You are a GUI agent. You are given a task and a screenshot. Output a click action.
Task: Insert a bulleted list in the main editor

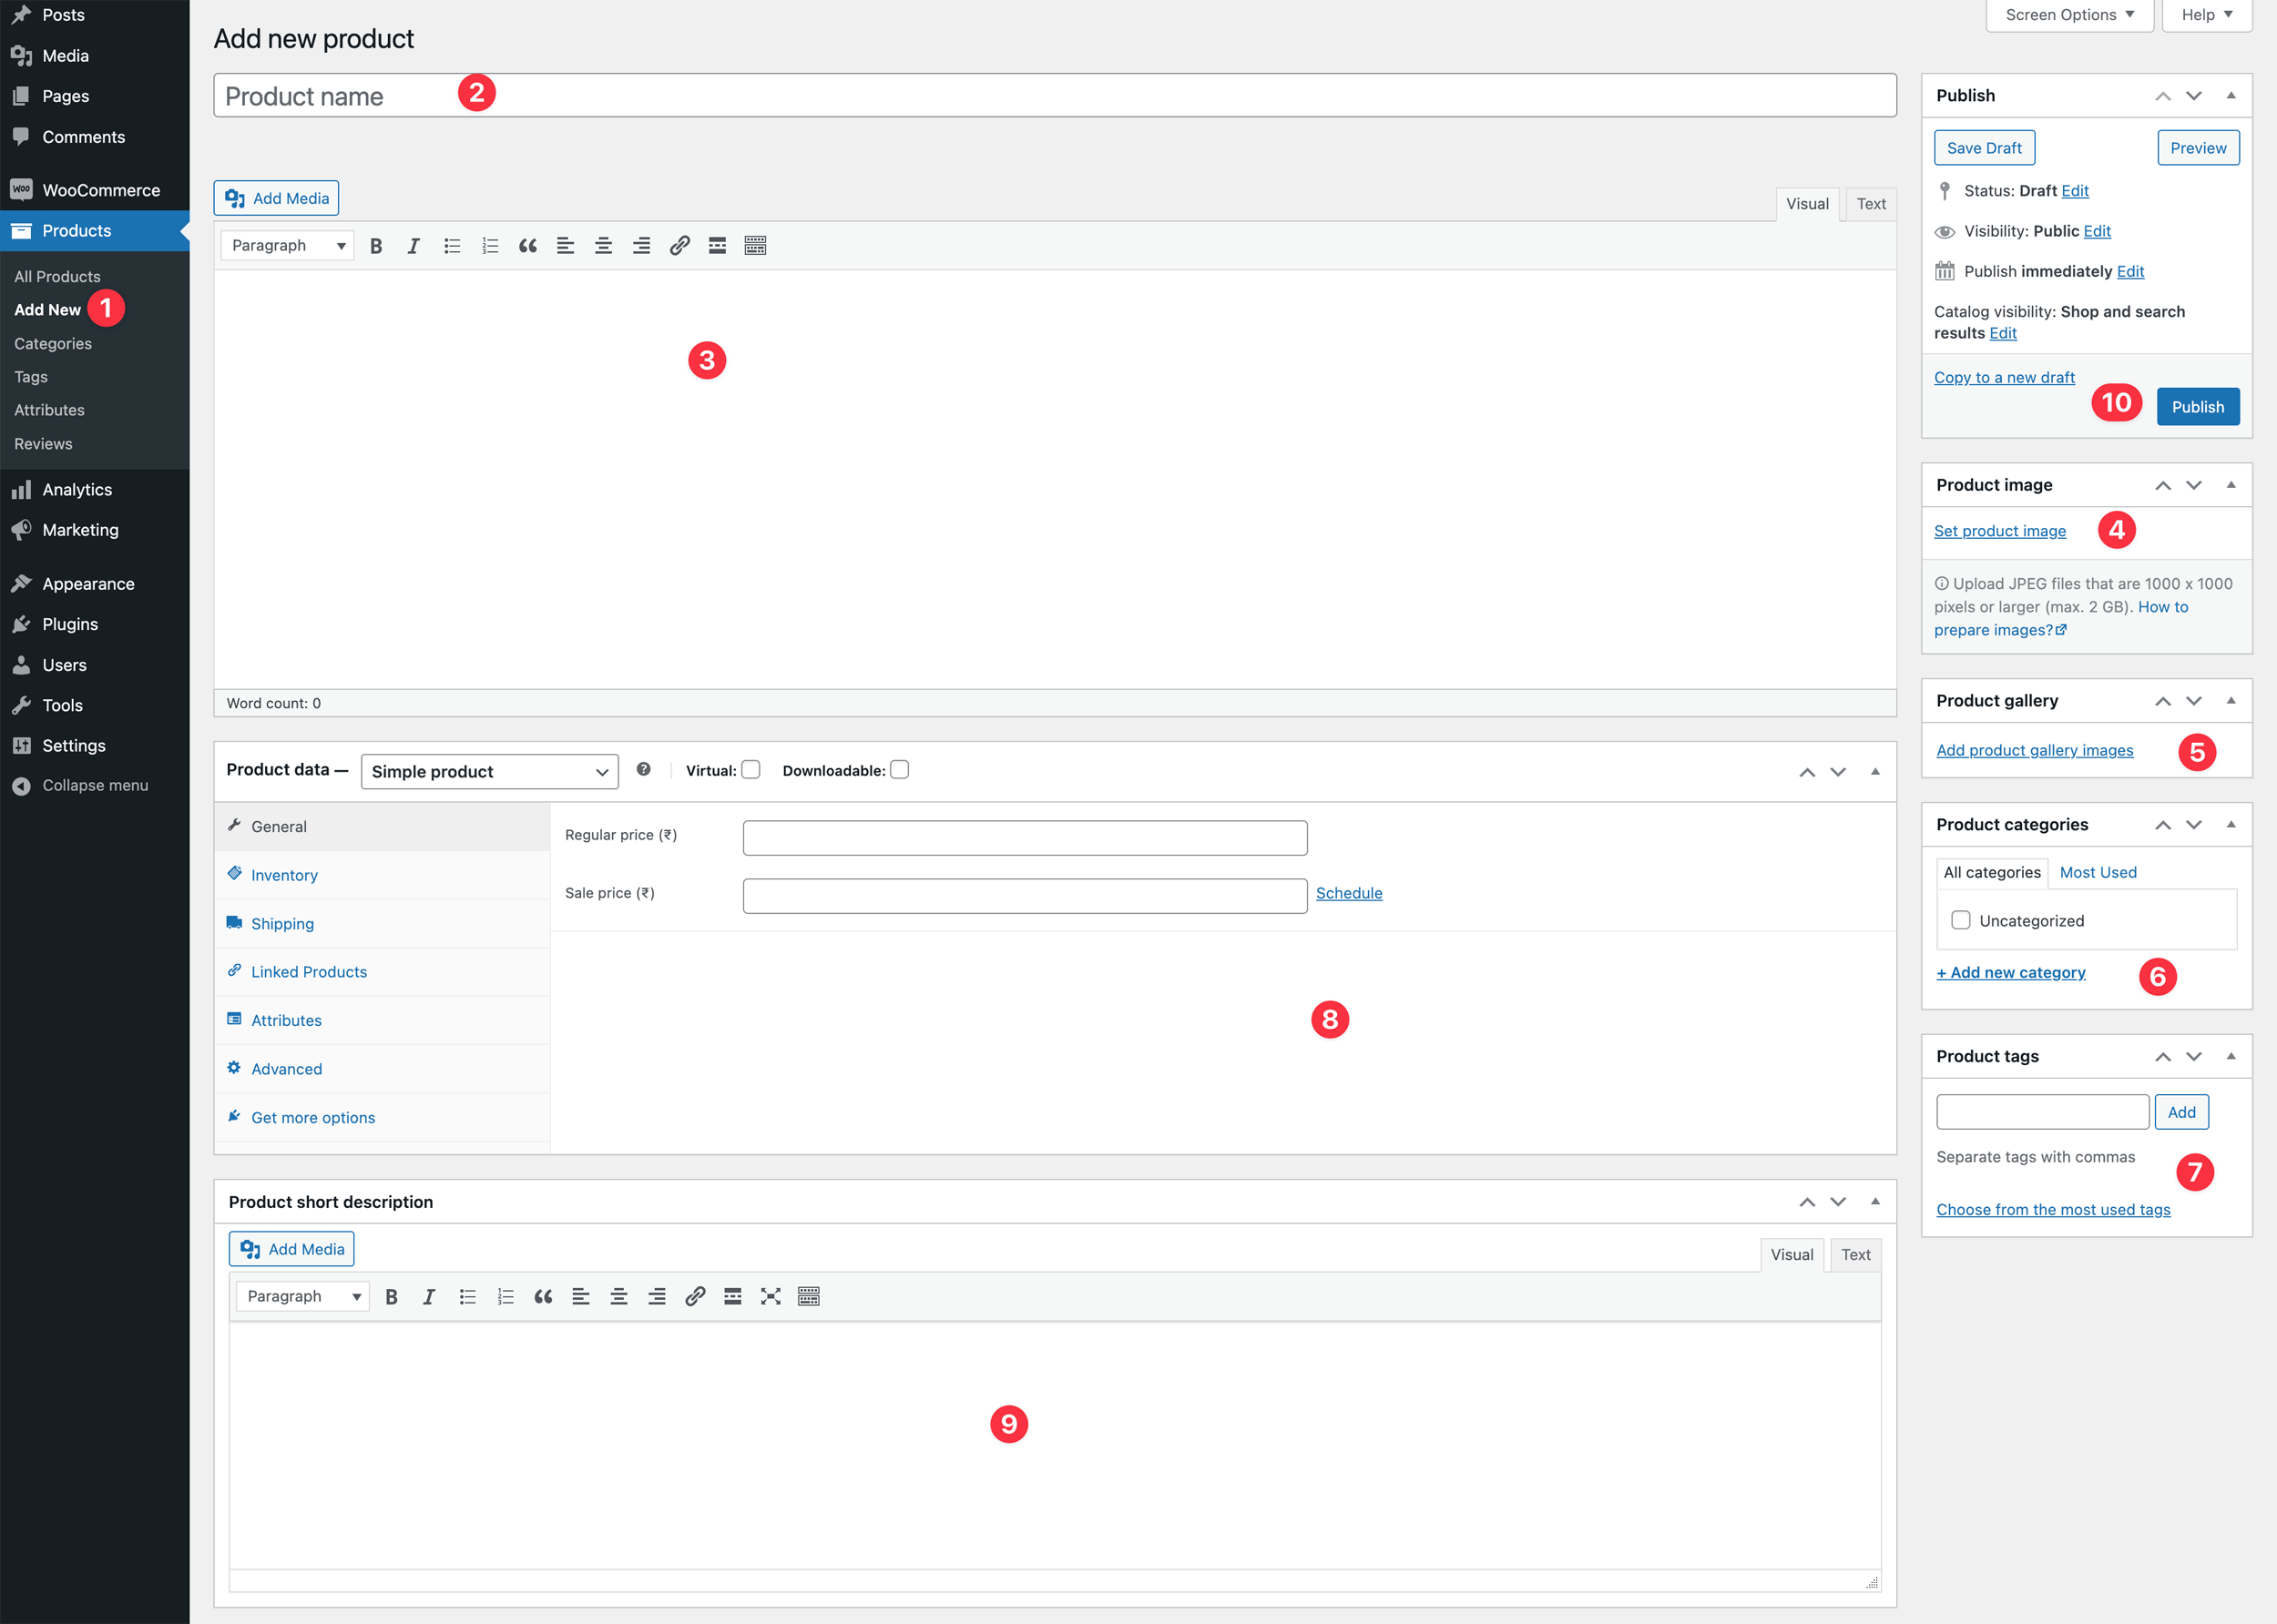click(451, 245)
